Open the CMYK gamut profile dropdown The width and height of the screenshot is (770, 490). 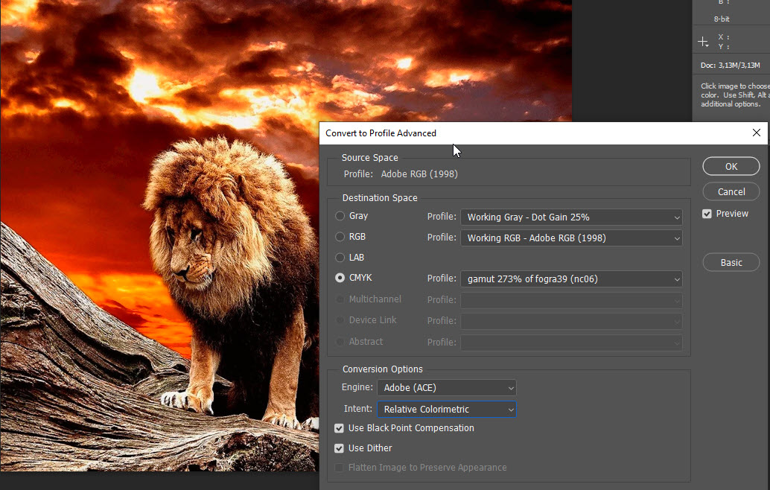pos(571,279)
